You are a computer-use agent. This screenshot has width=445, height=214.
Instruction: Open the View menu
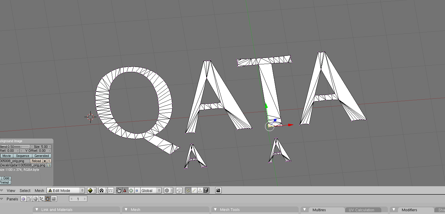[x=11, y=190]
